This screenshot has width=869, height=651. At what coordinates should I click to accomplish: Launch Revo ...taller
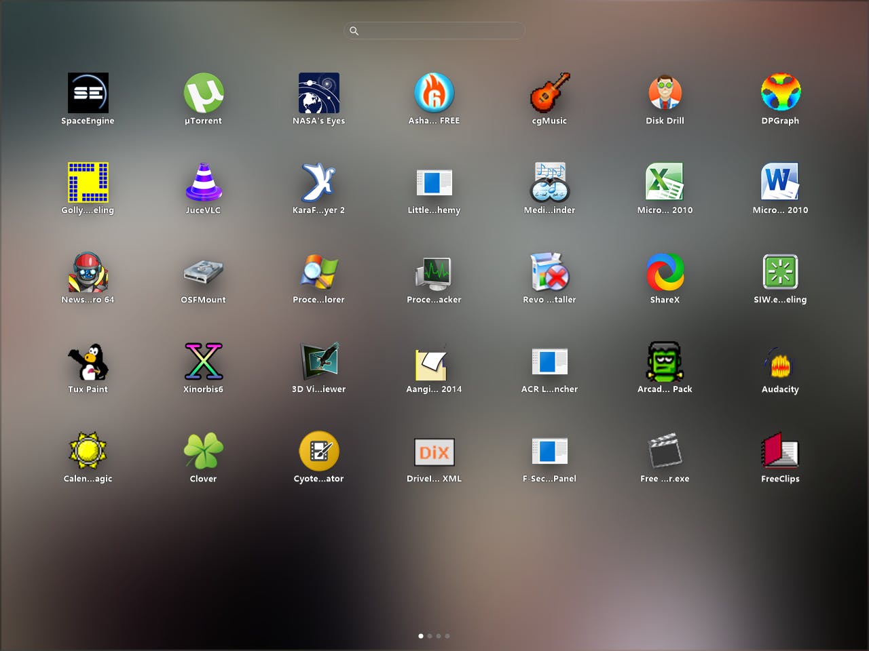[550, 272]
